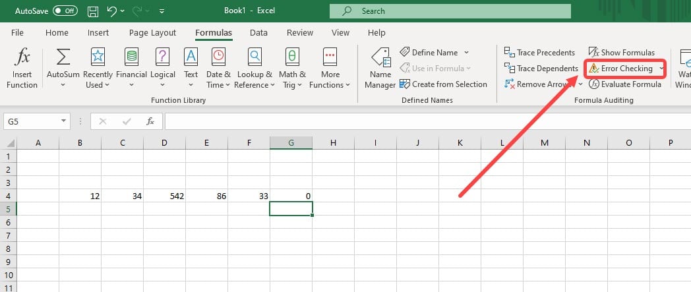691x292 pixels.
Task: Open the Name Manager
Action: coord(380,69)
